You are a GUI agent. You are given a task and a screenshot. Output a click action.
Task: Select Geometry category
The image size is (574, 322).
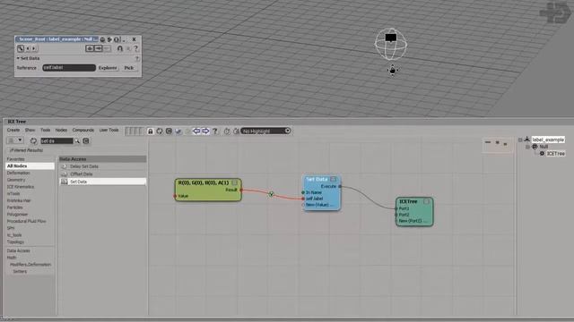coord(16,180)
